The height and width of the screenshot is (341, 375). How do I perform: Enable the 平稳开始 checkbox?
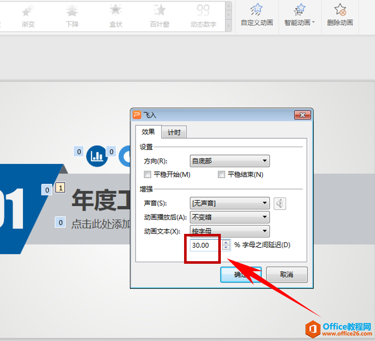click(x=147, y=174)
